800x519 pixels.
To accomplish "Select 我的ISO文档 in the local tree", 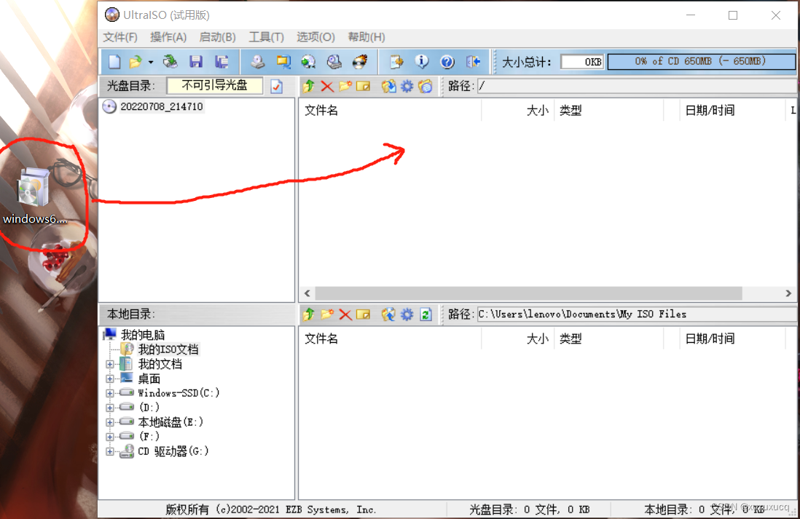I will pyautogui.click(x=168, y=349).
